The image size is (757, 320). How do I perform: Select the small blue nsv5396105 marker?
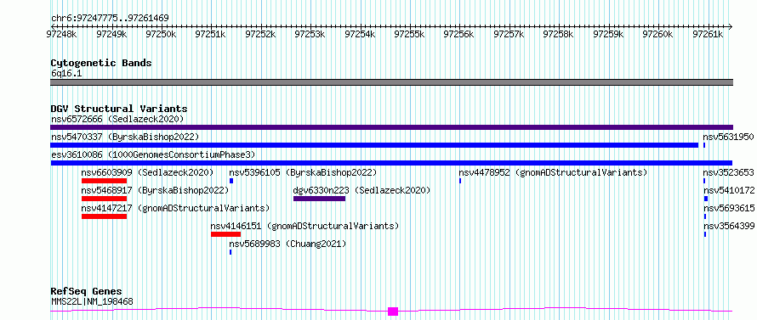pyautogui.click(x=231, y=181)
